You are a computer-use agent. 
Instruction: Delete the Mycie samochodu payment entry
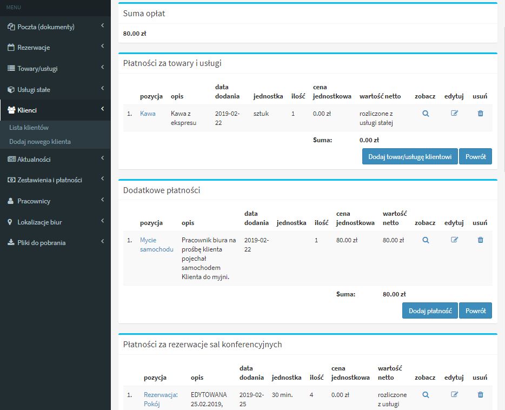(480, 240)
